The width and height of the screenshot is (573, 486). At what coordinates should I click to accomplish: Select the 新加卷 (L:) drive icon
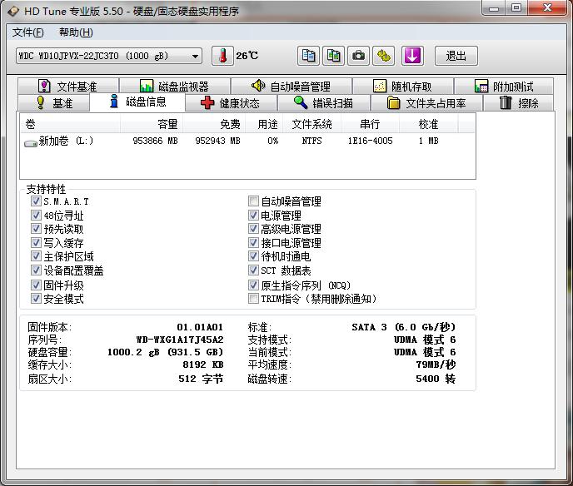pos(31,142)
